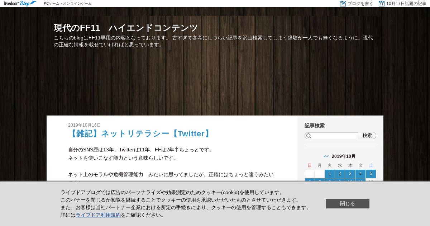Viewport: 430px width, 226px height.
Task: Select calendar date 4
Action: pos(360,174)
